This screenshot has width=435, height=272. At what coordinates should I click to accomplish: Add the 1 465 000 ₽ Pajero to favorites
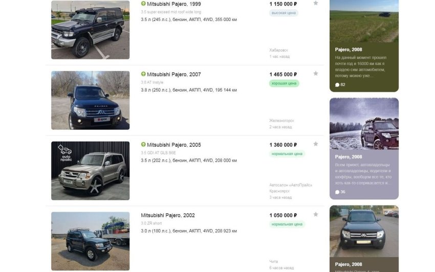[316, 74]
